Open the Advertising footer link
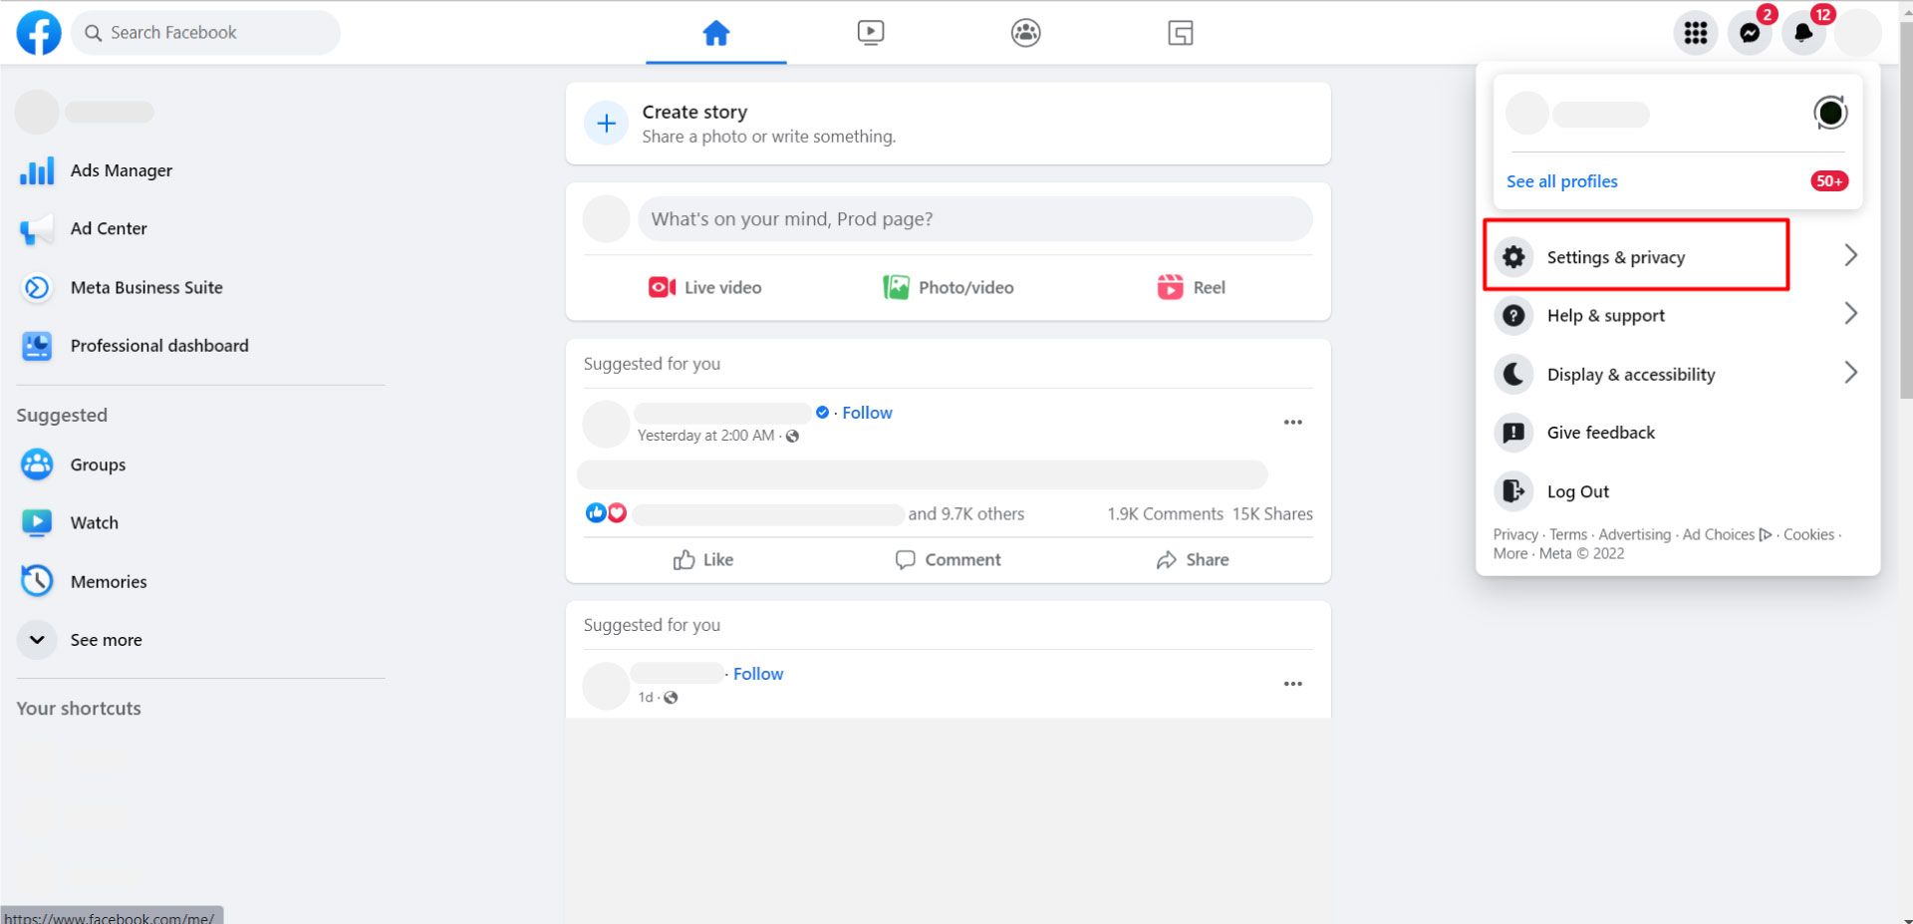Screen dimensions: 1913x924 click(1635, 535)
